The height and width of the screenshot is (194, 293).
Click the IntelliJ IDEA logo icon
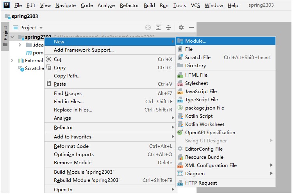(7, 5)
